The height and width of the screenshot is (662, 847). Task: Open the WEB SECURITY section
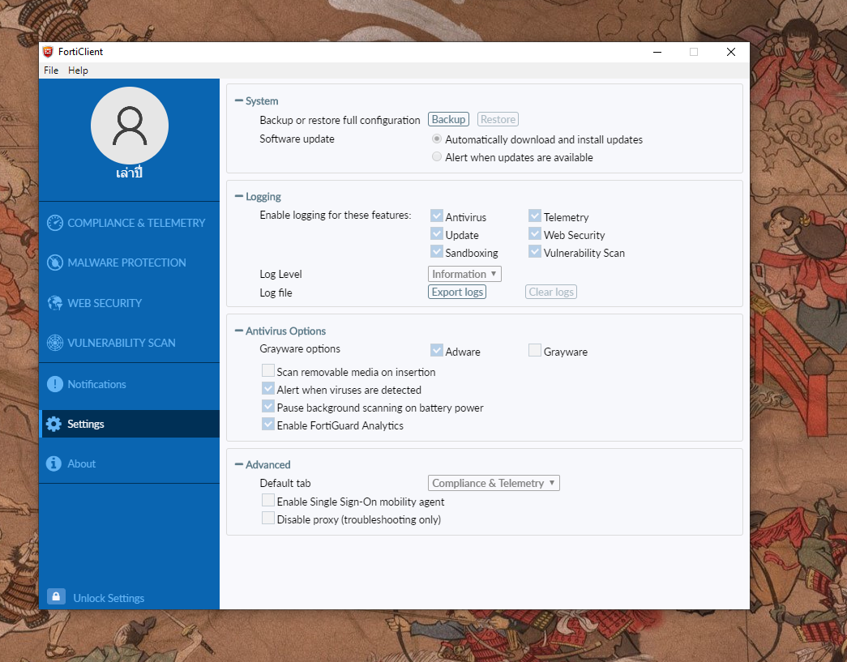pyautogui.click(x=129, y=303)
